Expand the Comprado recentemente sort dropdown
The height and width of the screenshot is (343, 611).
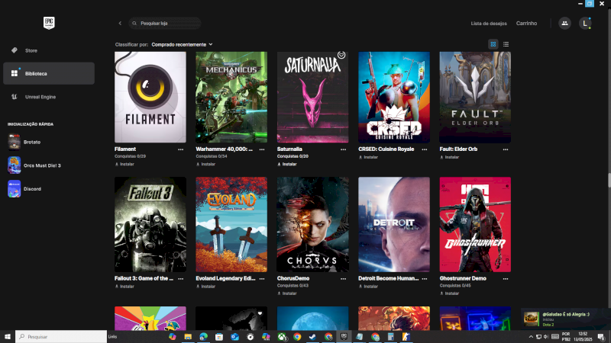(182, 44)
